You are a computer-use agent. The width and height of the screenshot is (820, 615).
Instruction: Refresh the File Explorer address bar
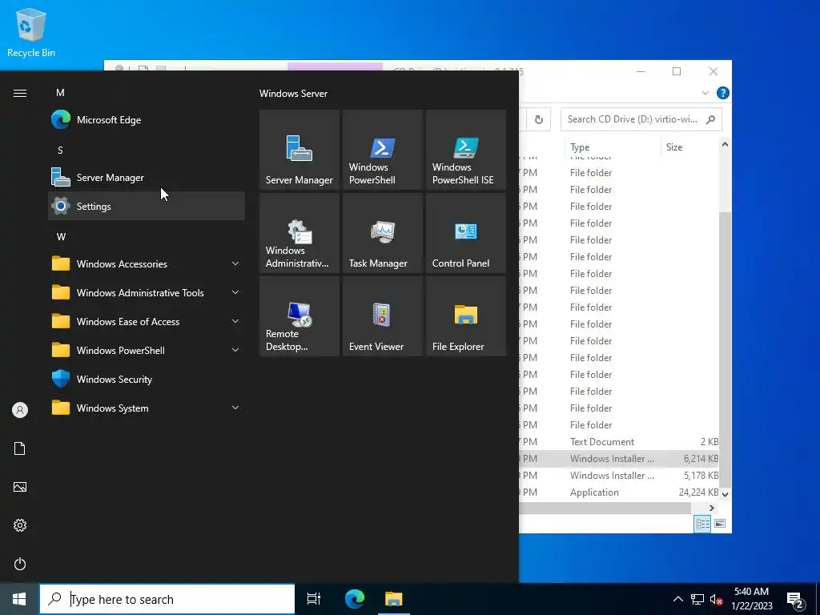click(x=539, y=120)
